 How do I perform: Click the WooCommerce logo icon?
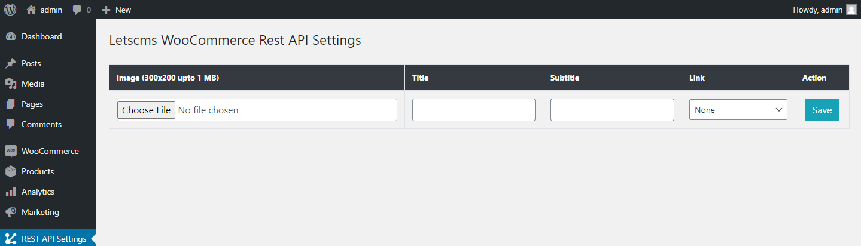[10, 151]
